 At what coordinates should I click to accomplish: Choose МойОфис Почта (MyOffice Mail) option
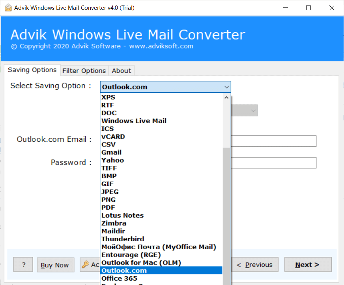161,247
